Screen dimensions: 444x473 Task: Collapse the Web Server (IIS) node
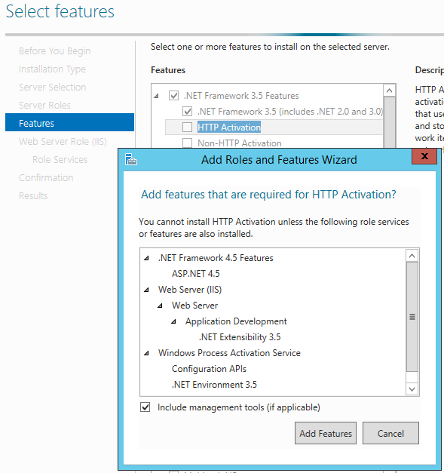[x=146, y=290]
